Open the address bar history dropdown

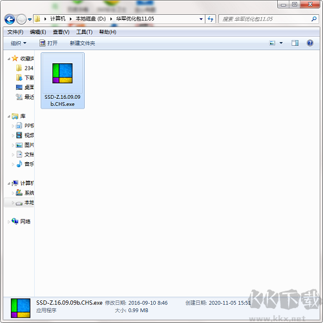(x=201, y=19)
